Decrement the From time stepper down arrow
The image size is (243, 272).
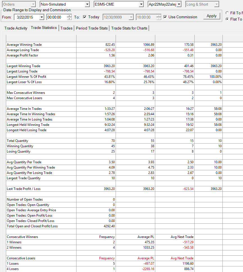tap(69, 19)
